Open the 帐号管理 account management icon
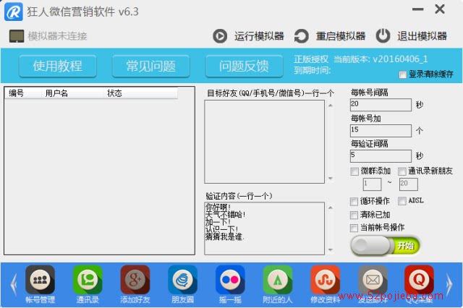The width and height of the screenshot is (463, 308). point(40,279)
